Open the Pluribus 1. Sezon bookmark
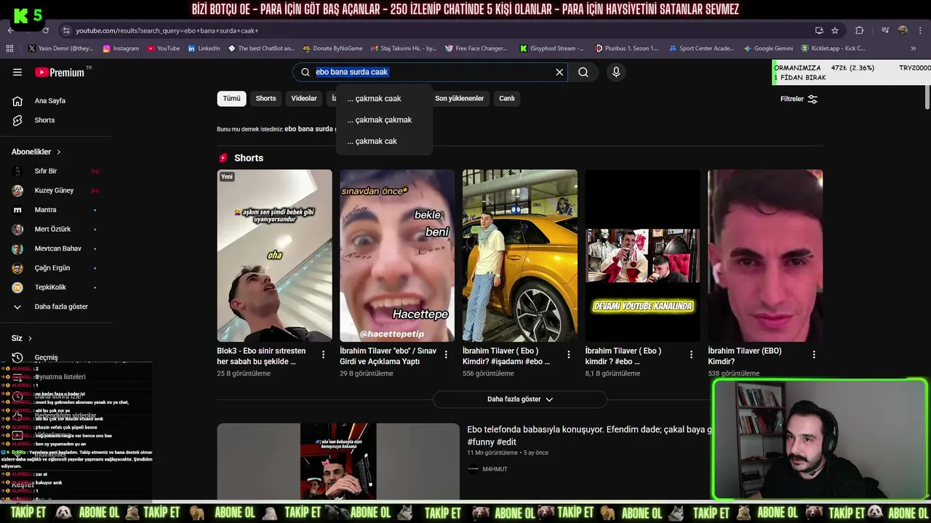This screenshot has height=523, width=931. [x=626, y=49]
